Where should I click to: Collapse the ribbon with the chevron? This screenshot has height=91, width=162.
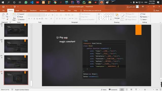click(x=160, y=22)
